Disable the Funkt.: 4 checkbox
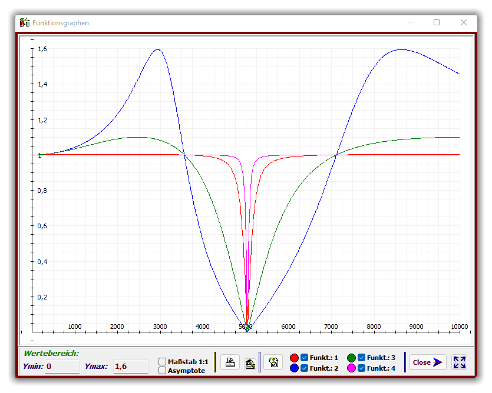Viewport: 492px width, 393px height. pos(361,368)
